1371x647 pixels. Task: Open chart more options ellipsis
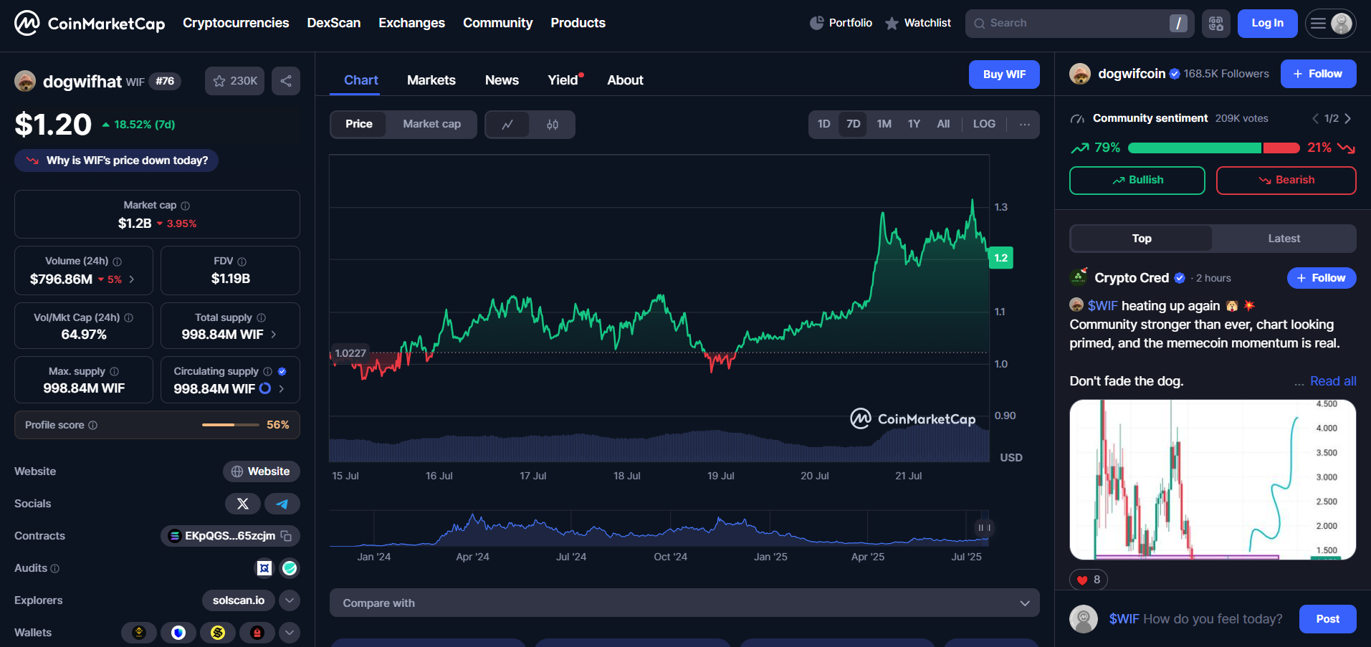(1025, 125)
